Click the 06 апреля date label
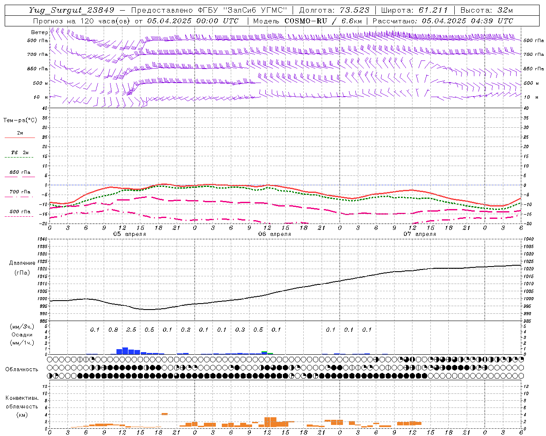Image resolution: width=546 pixels, height=436 pixels. tap(275, 234)
